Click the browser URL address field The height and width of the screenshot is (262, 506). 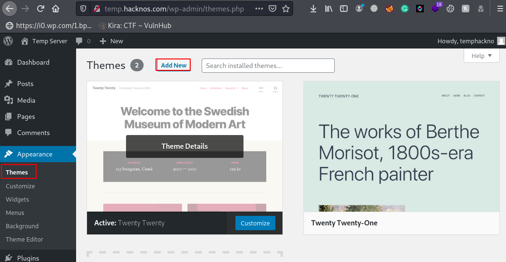click(174, 9)
